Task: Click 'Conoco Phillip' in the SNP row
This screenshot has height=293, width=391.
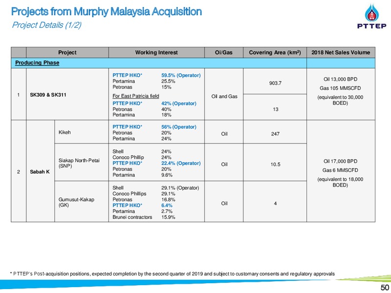Action: 128,157
